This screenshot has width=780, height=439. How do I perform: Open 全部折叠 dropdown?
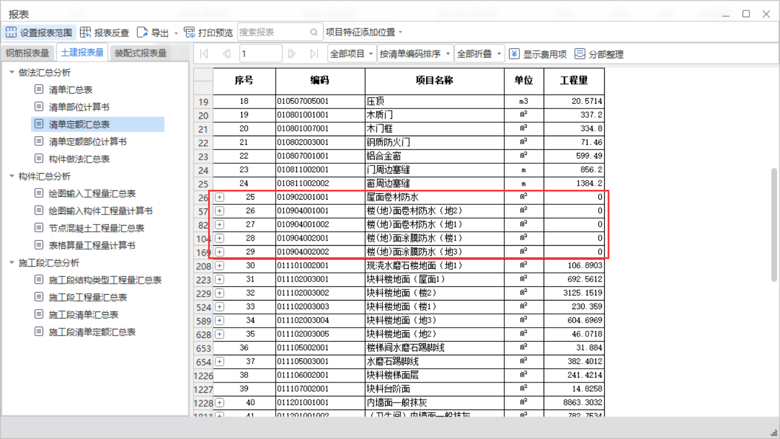coord(480,54)
